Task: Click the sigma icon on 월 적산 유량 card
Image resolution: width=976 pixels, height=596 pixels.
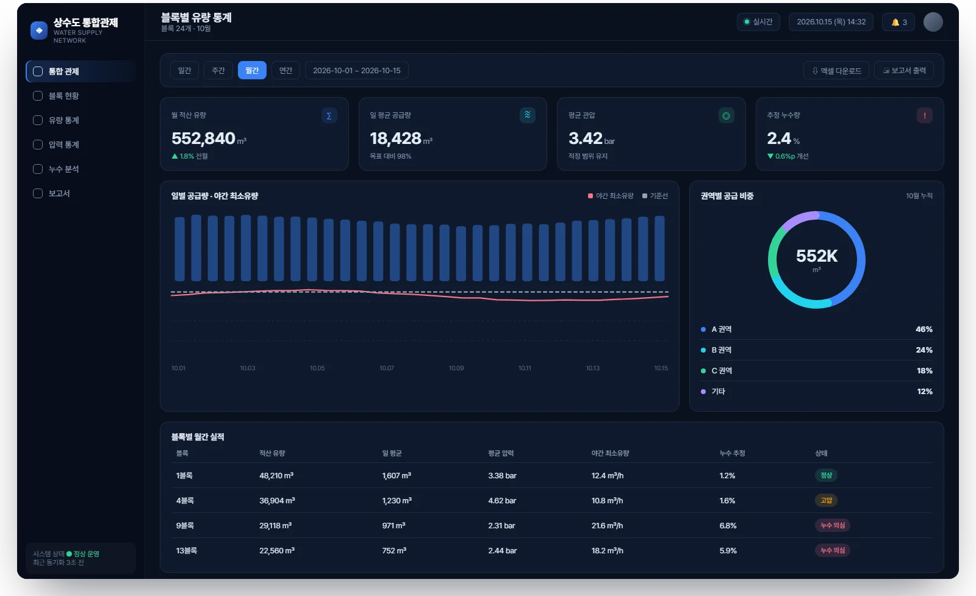Action: coord(329,115)
